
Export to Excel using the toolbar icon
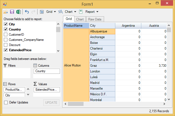pos(18,12)
